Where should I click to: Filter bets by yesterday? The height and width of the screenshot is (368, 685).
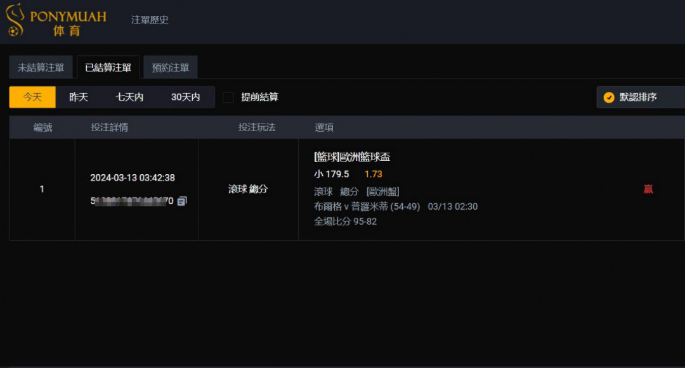79,98
